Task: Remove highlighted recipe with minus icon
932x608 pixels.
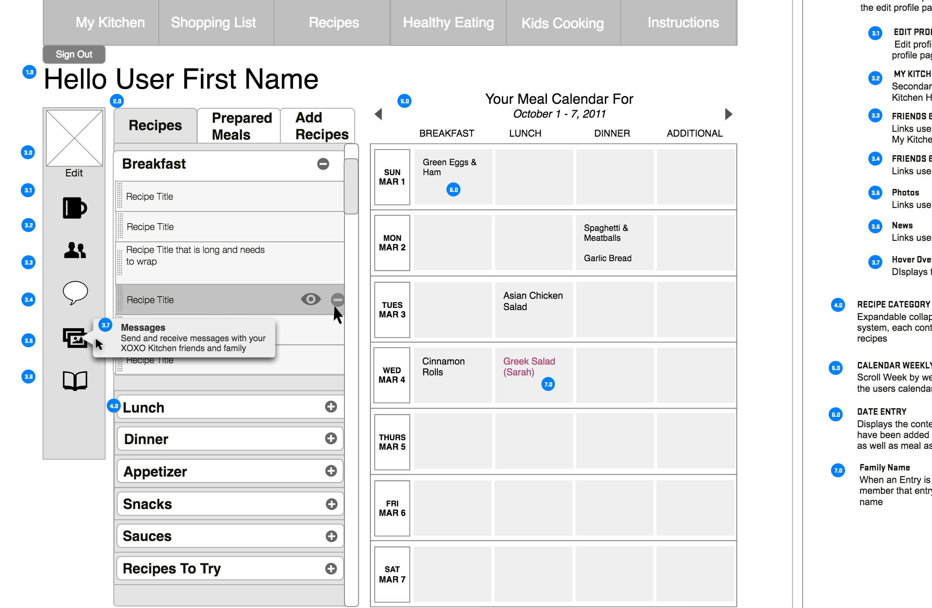Action: point(337,299)
